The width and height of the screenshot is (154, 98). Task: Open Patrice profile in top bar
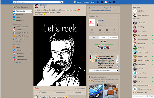[x=78, y=2]
